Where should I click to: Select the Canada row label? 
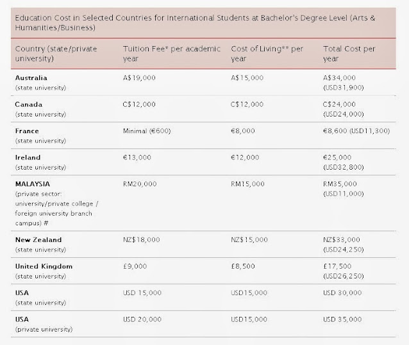30,104
